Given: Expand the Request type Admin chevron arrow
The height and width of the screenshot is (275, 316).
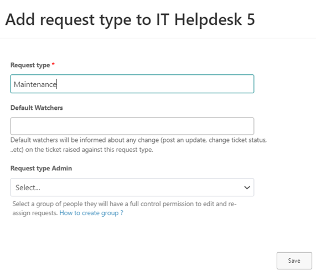Looking at the screenshot, I should (247, 187).
